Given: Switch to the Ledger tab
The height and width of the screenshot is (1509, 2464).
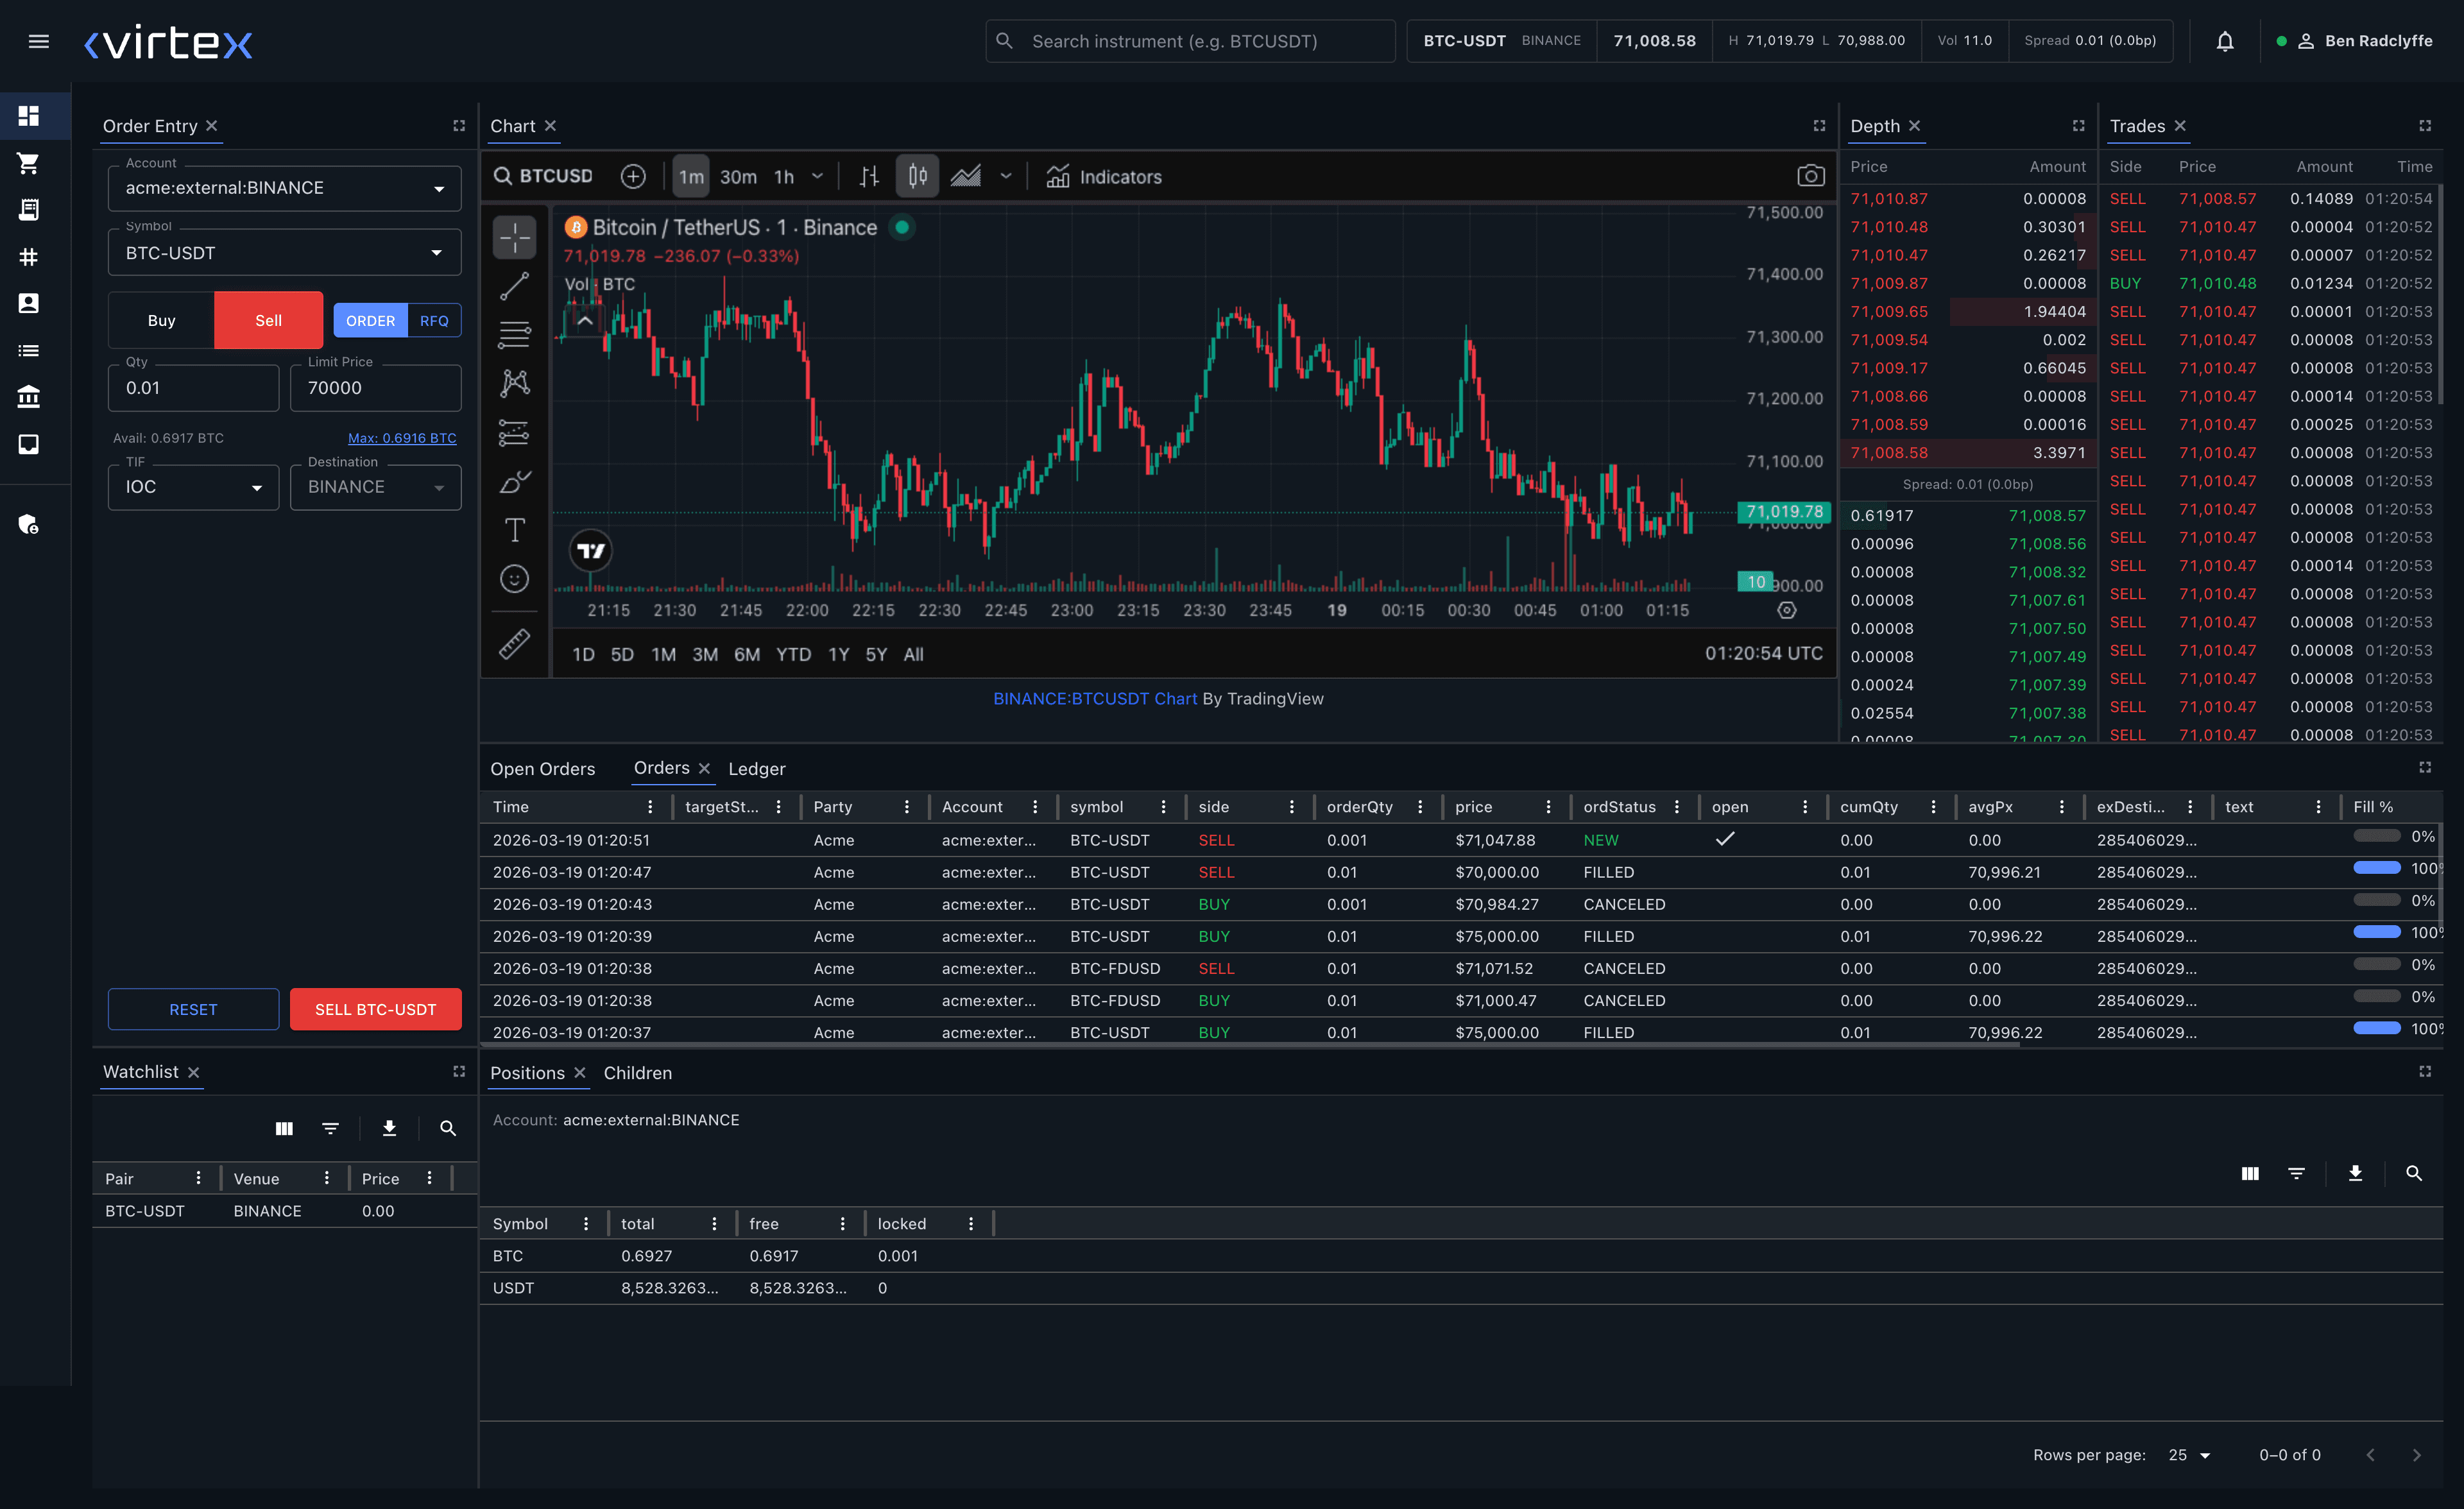Looking at the screenshot, I should coord(756,768).
